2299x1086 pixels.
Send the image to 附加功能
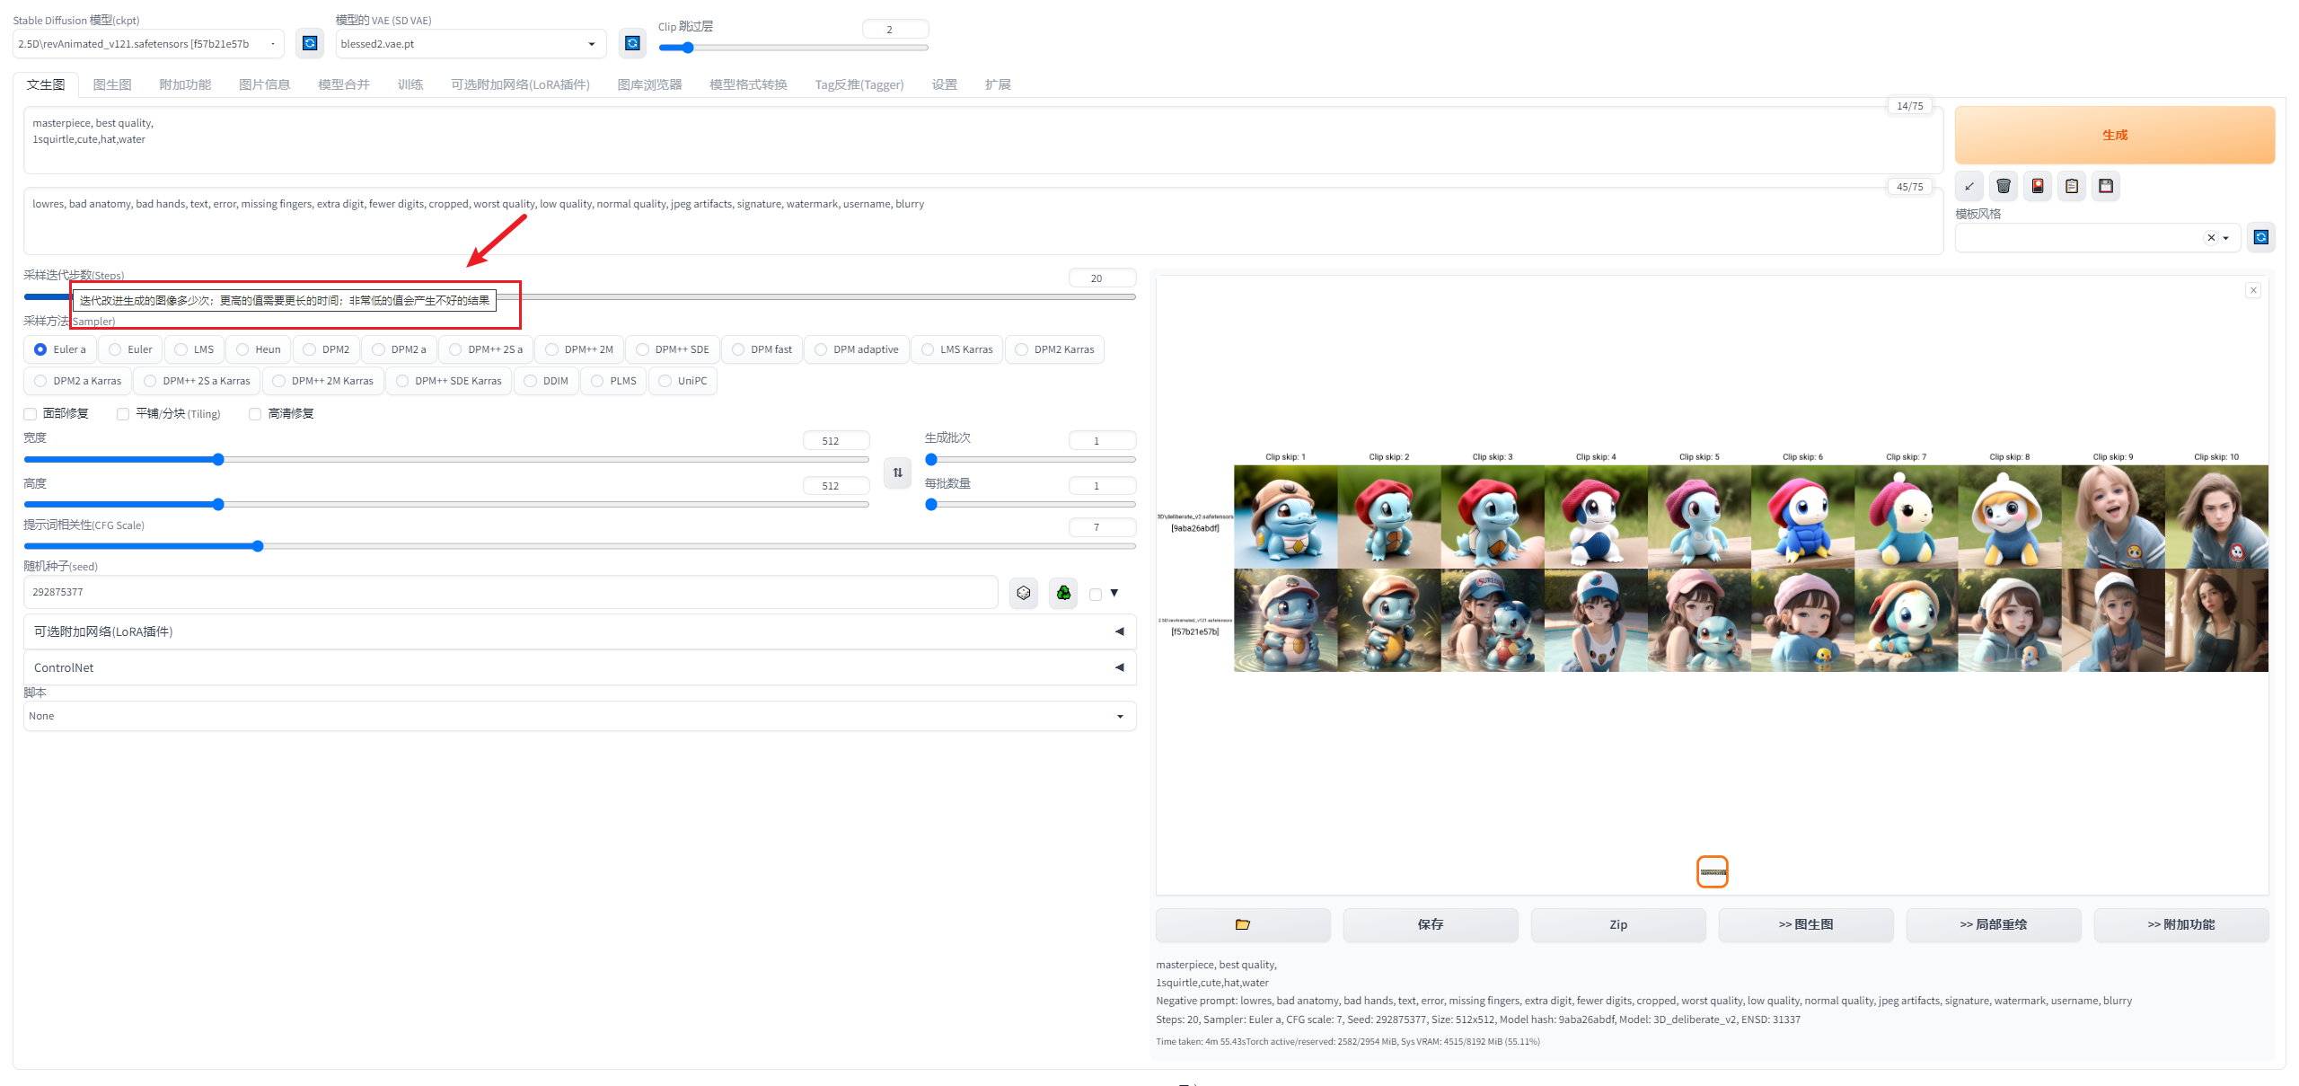tap(2181, 924)
